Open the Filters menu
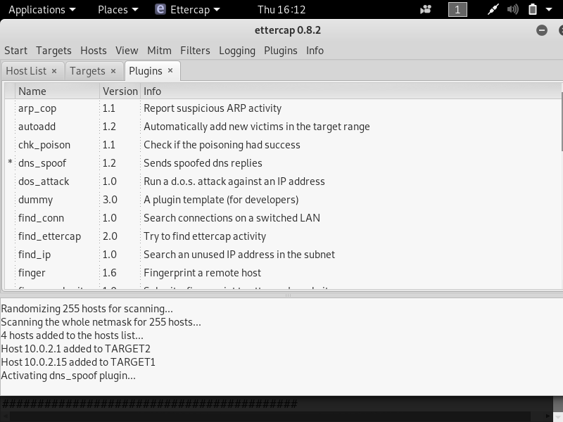563x422 pixels. [x=195, y=51]
